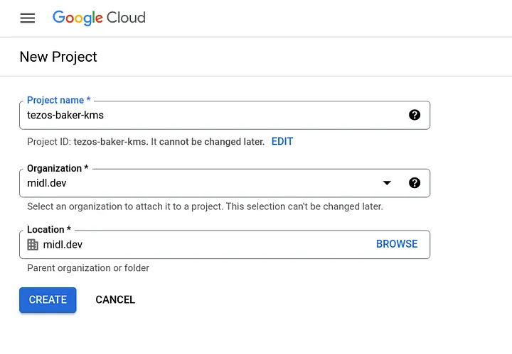Click the 'Parent organization or folder' hint
512x354 pixels.
point(88,268)
